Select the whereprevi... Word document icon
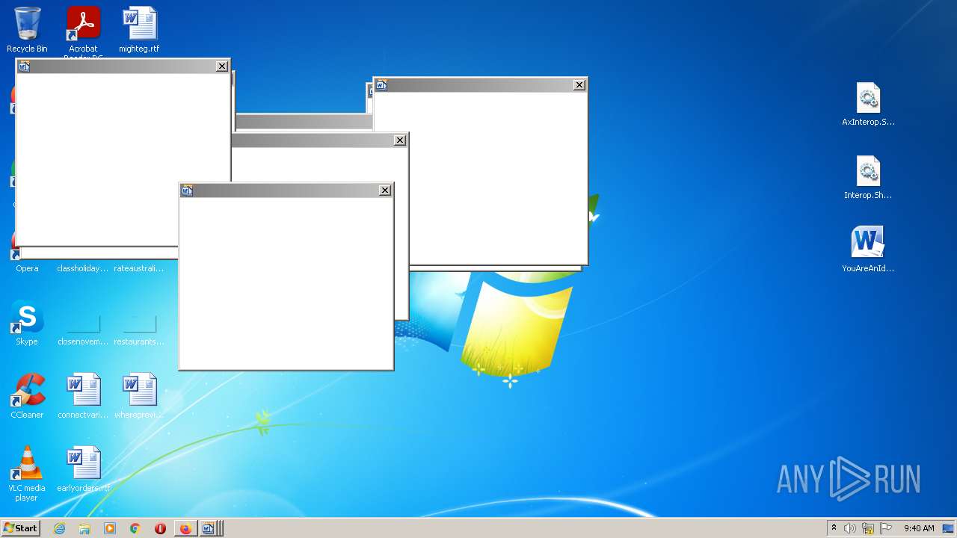 click(x=139, y=396)
